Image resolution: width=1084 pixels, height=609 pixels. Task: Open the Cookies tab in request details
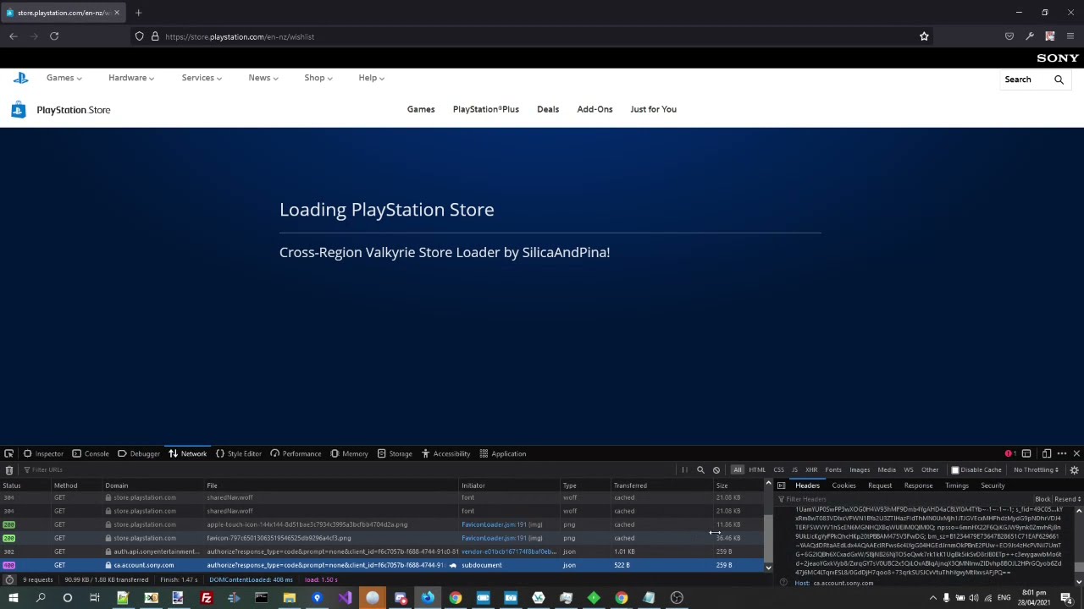point(843,486)
